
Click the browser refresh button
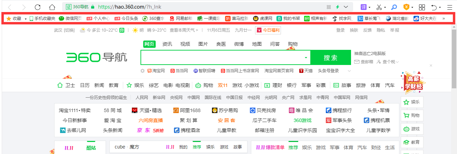tap(38, 7)
